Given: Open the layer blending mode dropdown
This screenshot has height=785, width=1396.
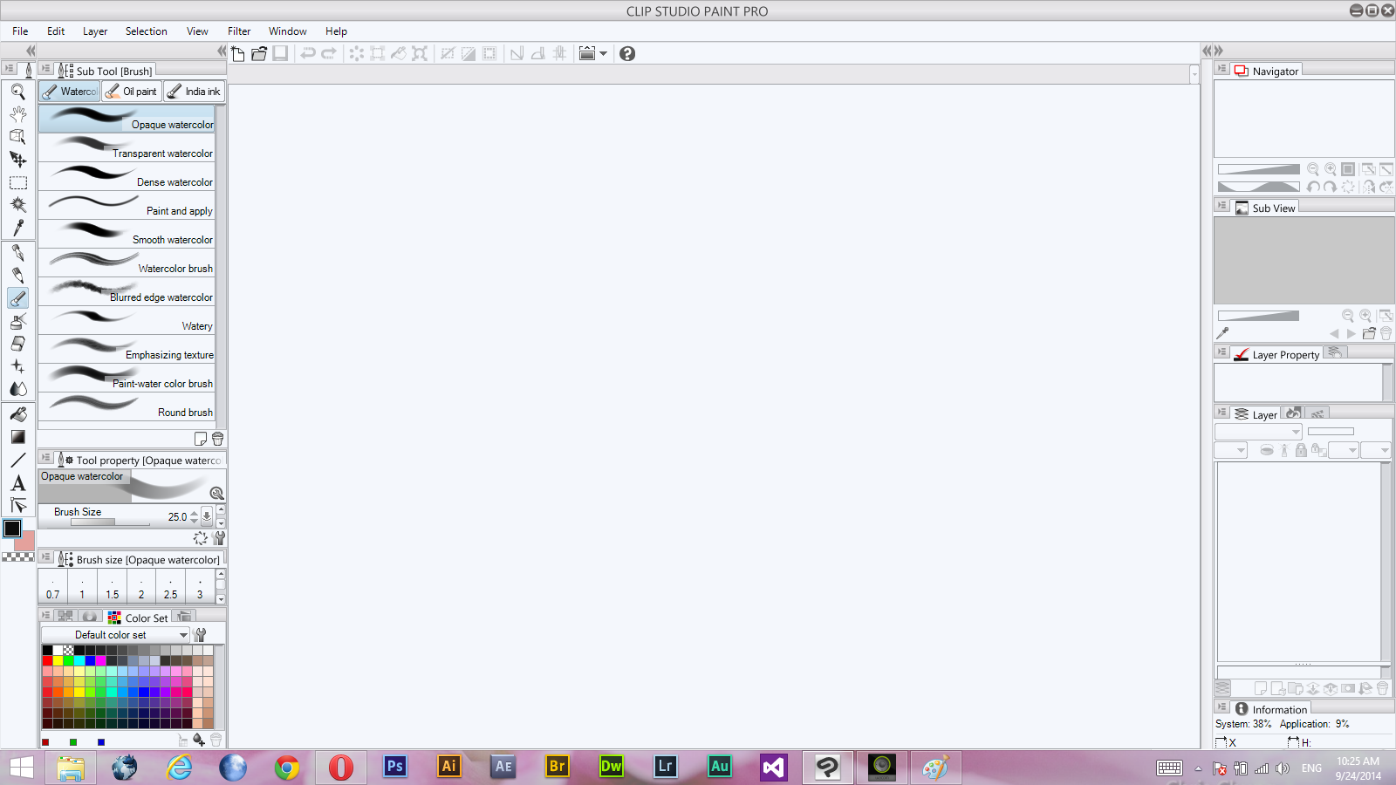Looking at the screenshot, I should [x=1258, y=432].
